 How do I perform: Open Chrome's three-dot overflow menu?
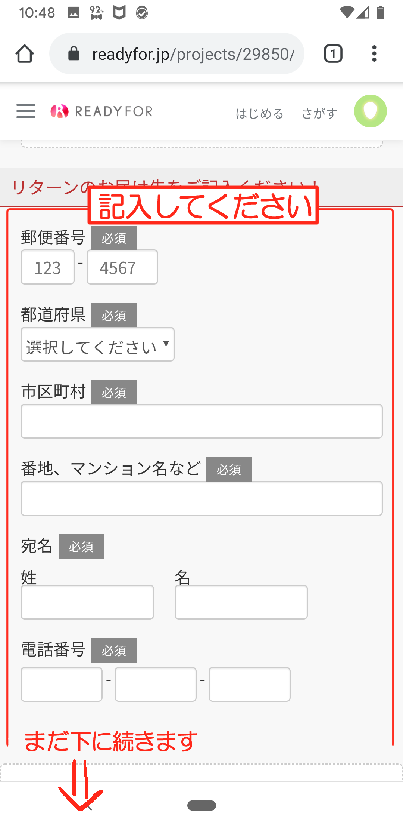(374, 53)
